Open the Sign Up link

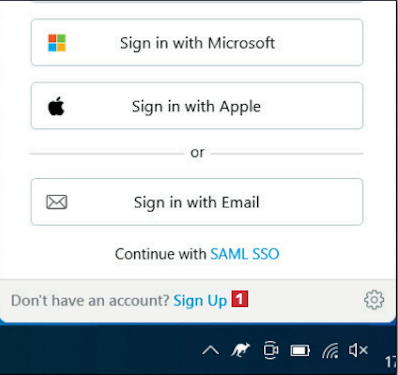pos(200,301)
